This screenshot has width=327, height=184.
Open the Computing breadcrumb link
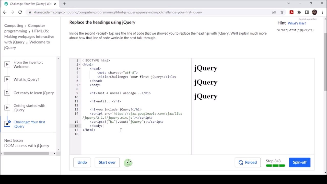tap(14, 26)
